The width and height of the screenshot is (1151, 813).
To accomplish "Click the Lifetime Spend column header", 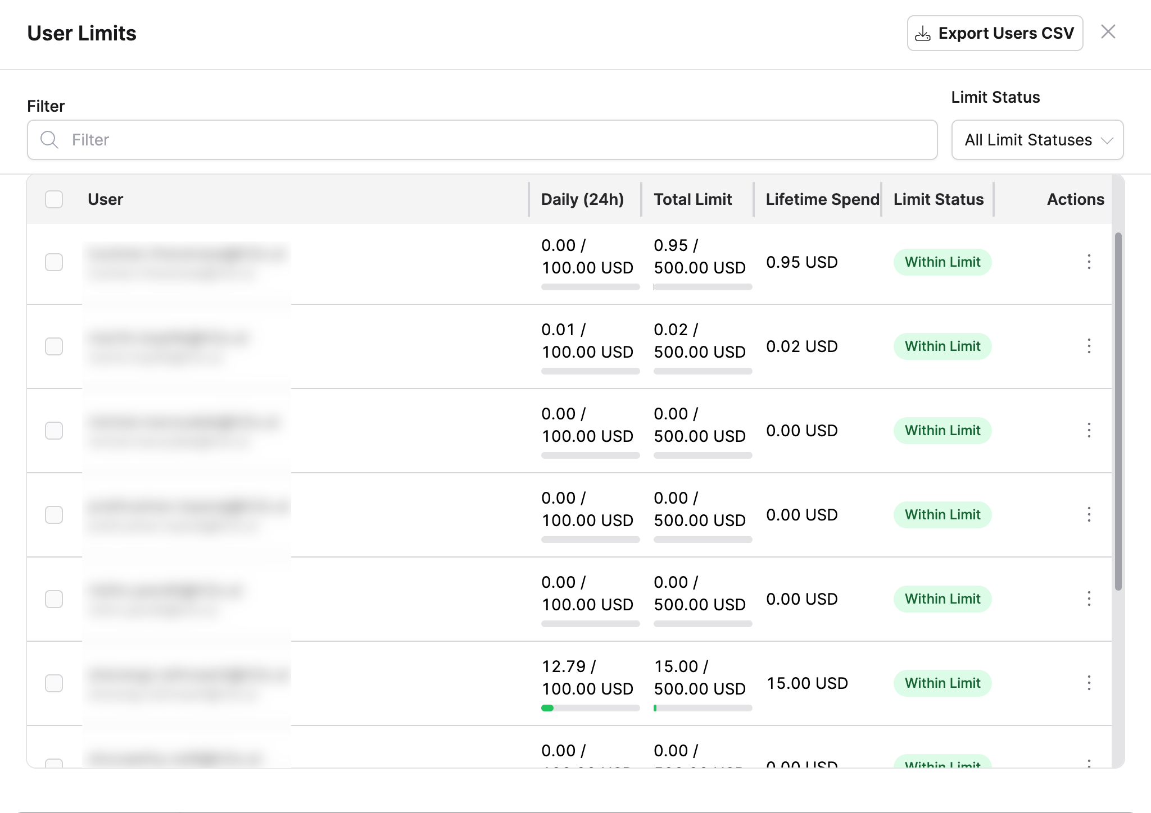I will point(822,199).
